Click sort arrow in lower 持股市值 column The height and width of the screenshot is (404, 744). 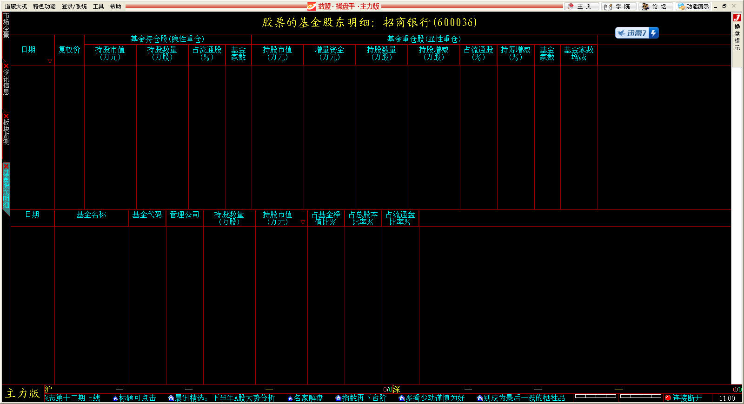coord(303,222)
